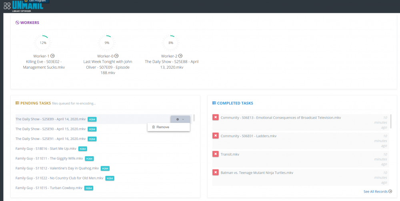Click H264 badge on Daily Show S25E89
Screen dimensions: 400x201
(x=92, y=119)
